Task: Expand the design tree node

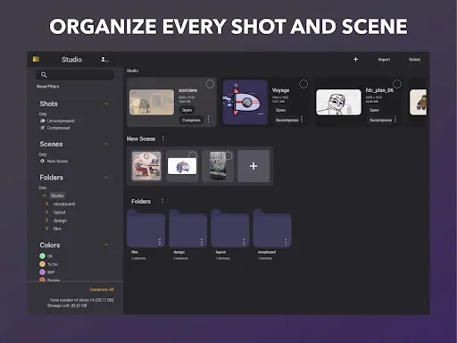Action: point(46,221)
